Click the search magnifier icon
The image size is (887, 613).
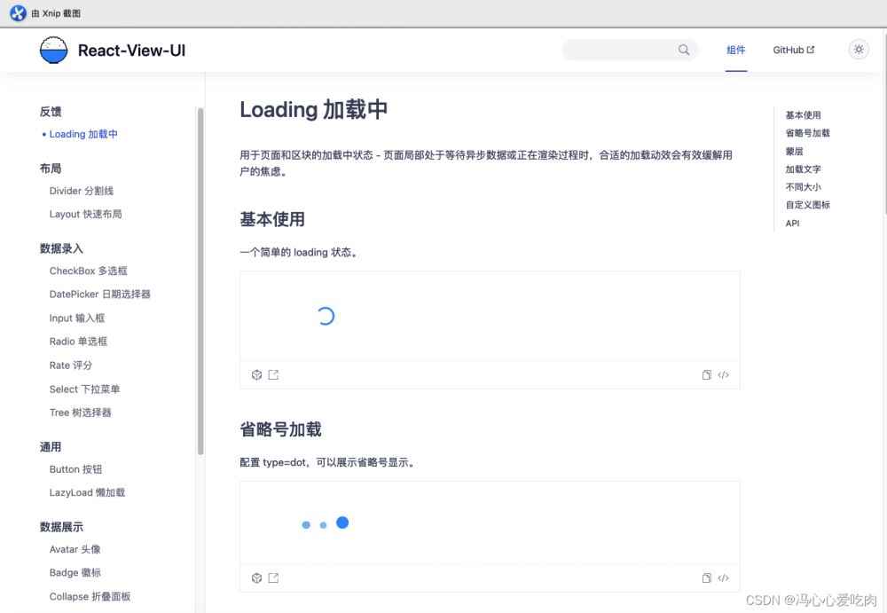(684, 51)
